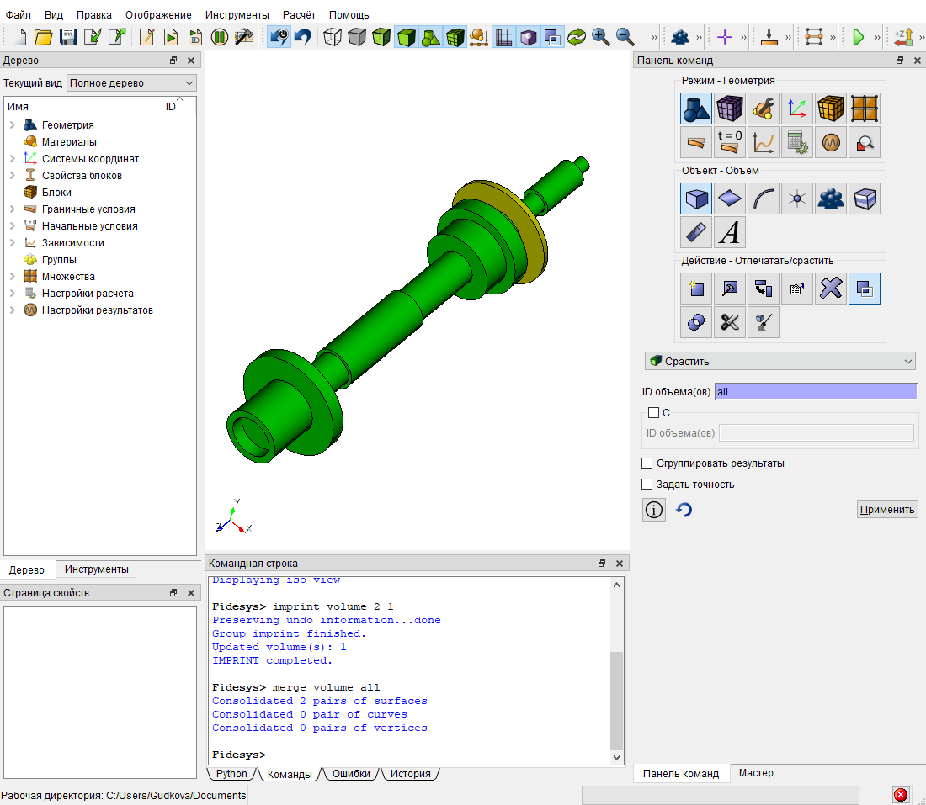Image resolution: width=926 pixels, height=805 pixels.
Task: Enable 'Задать точность' checkbox
Action: 647,484
